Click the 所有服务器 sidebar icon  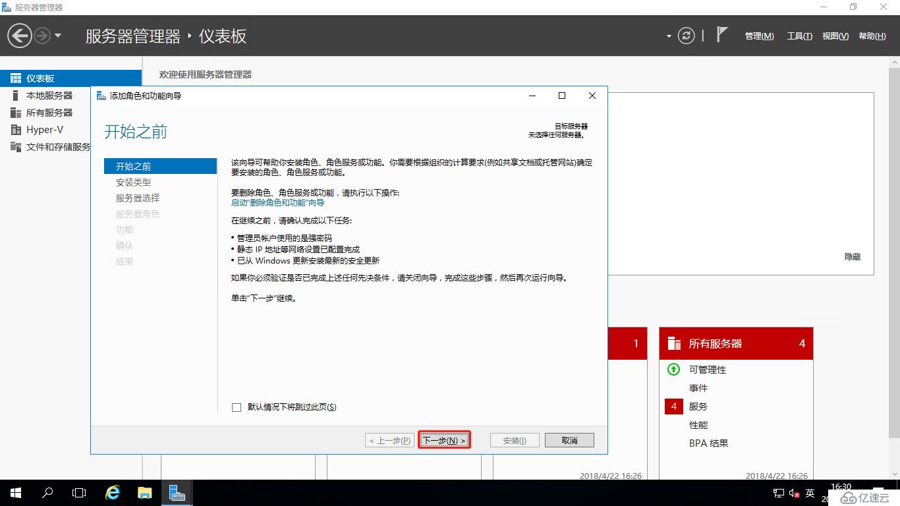(x=16, y=113)
